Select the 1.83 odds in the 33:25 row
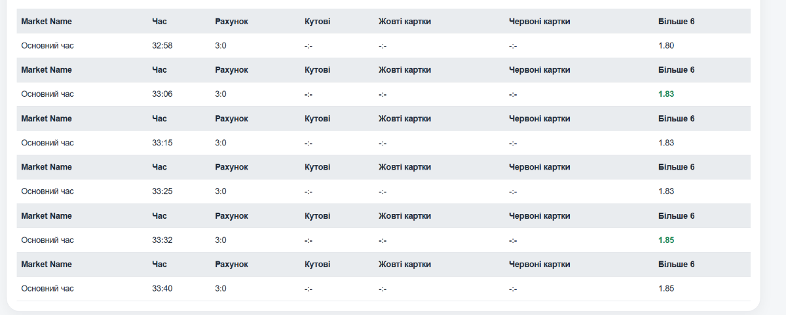Screen dimensions: 786x315 coord(666,191)
